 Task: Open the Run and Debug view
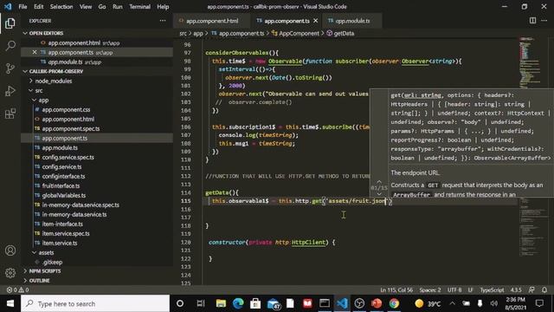pyautogui.click(x=10, y=91)
